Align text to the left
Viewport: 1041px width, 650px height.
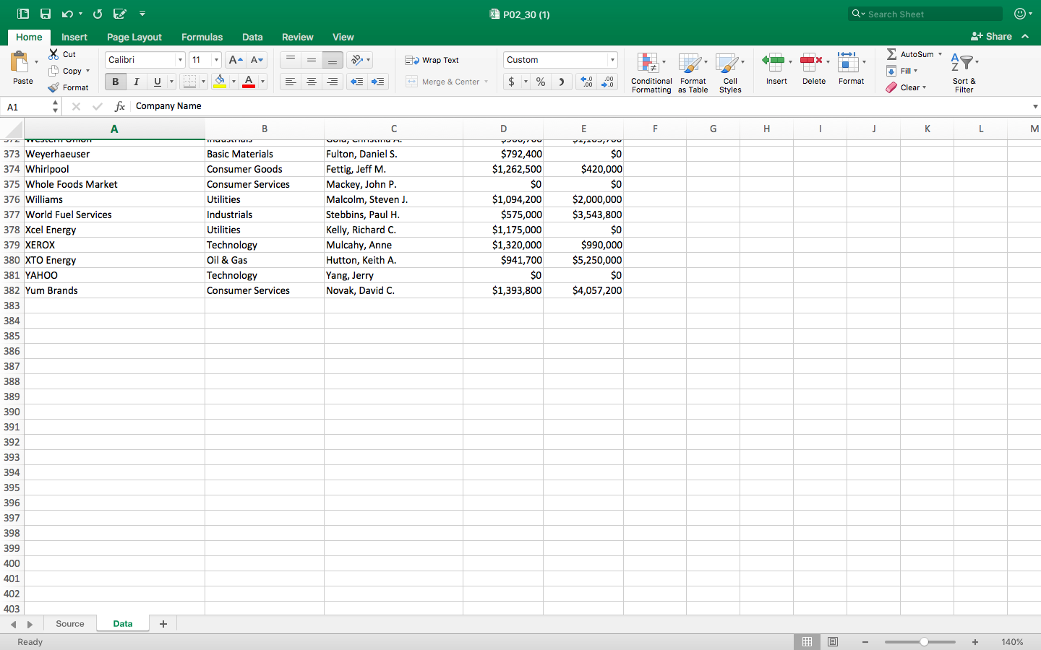pyautogui.click(x=291, y=82)
